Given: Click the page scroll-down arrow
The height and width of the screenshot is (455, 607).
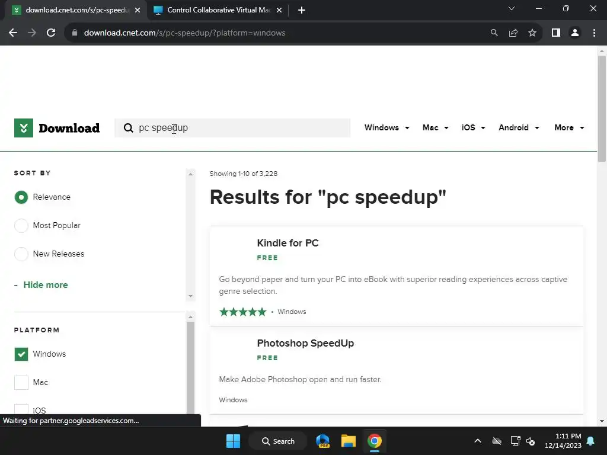Looking at the screenshot, I should coord(602,421).
